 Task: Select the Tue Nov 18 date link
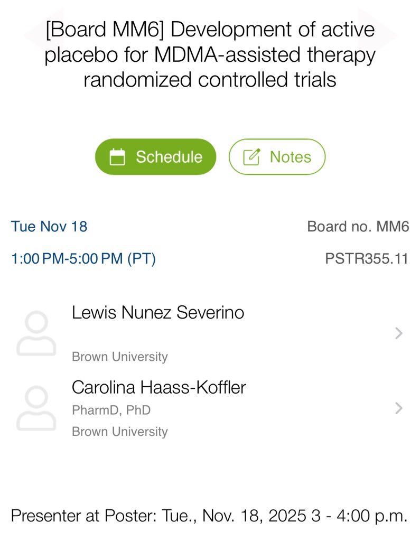click(x=49, y=227)
